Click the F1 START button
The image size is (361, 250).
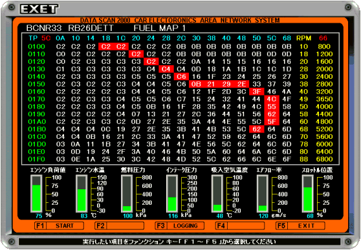tap(59, 225)
